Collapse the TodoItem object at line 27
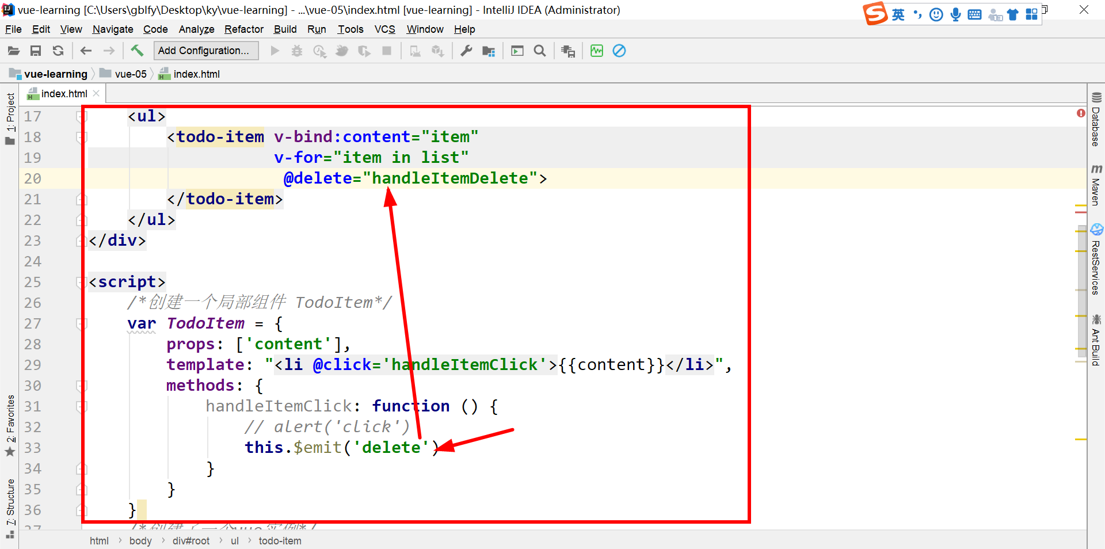Screen dimensions: 1105x549 (x=82, y=323)
